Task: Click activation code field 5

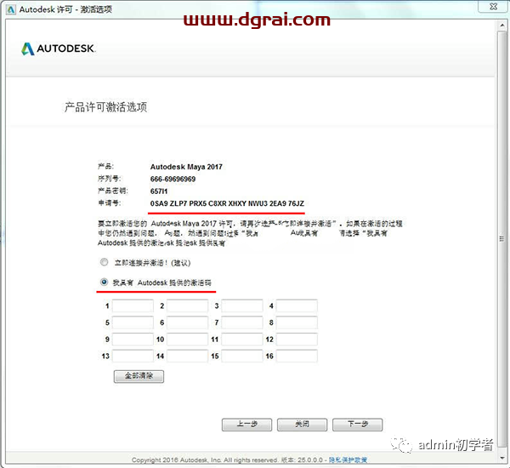Action: [133, 322]
